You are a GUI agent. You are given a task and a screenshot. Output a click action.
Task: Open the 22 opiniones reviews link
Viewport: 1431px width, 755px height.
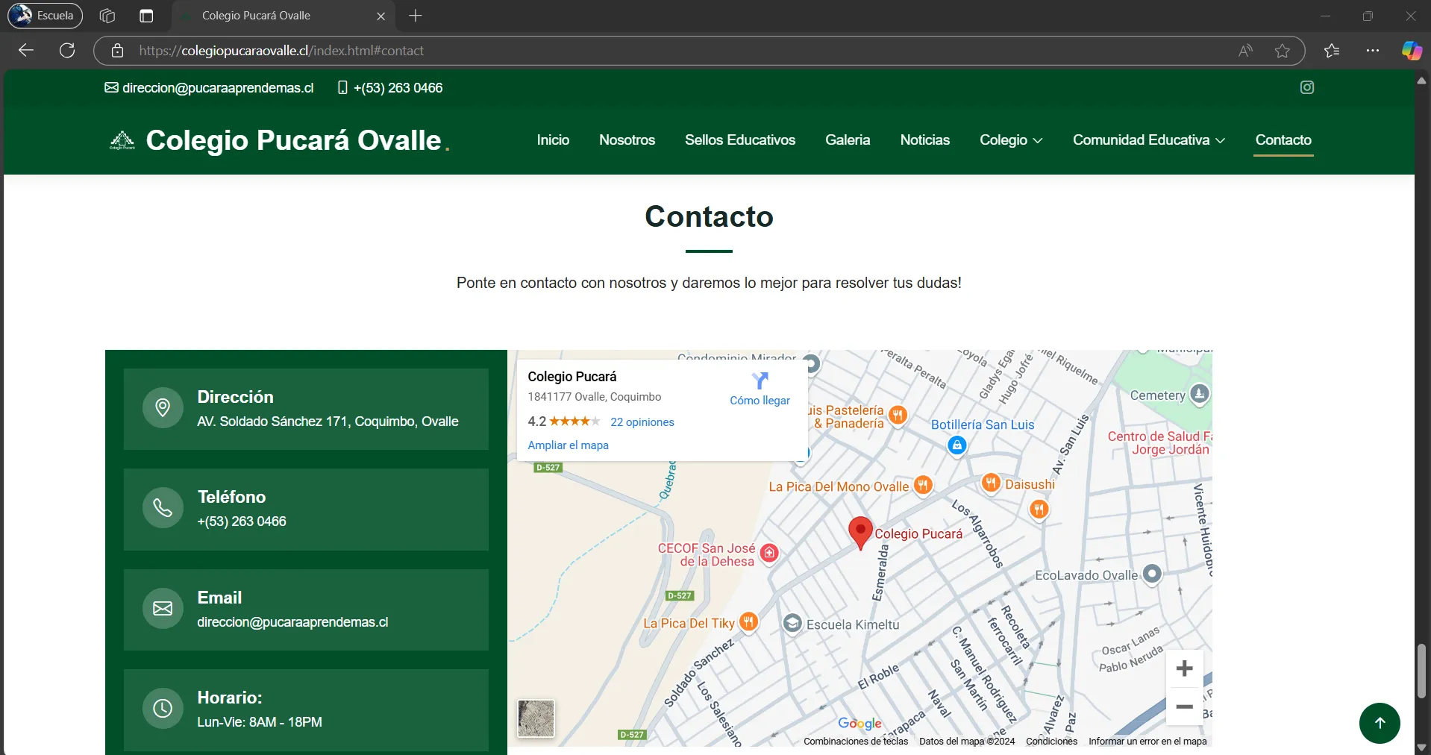pyautogui.click(x=642, y=422)
